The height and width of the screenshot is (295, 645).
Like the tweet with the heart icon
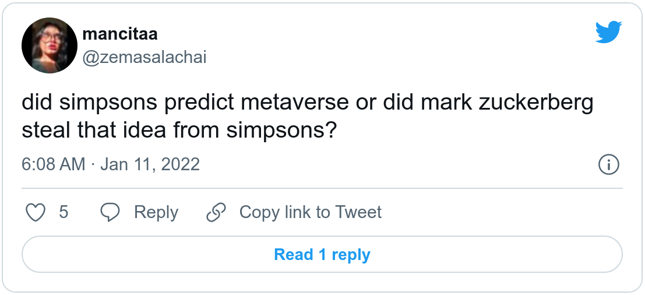point(36,212)
